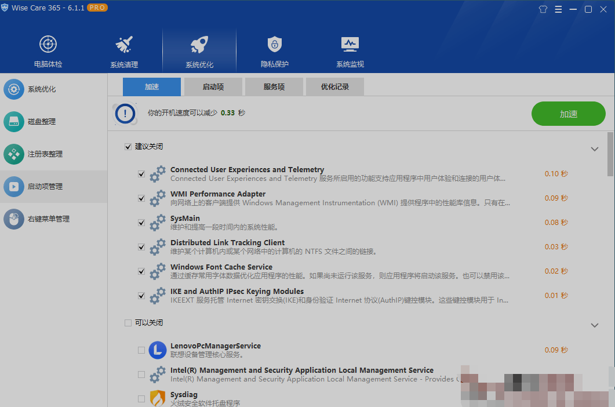The image size is (615, 407).
Task: Enable the LenovoPcManagerService checkbox
Action: [x=141, y=350]
